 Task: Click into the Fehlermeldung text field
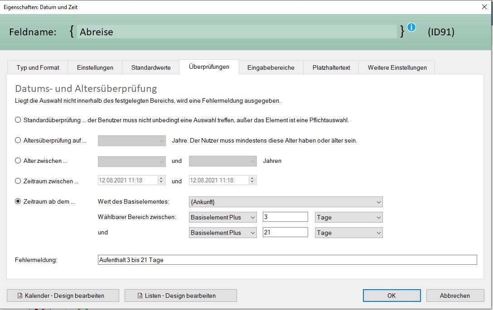coord(287,260)
